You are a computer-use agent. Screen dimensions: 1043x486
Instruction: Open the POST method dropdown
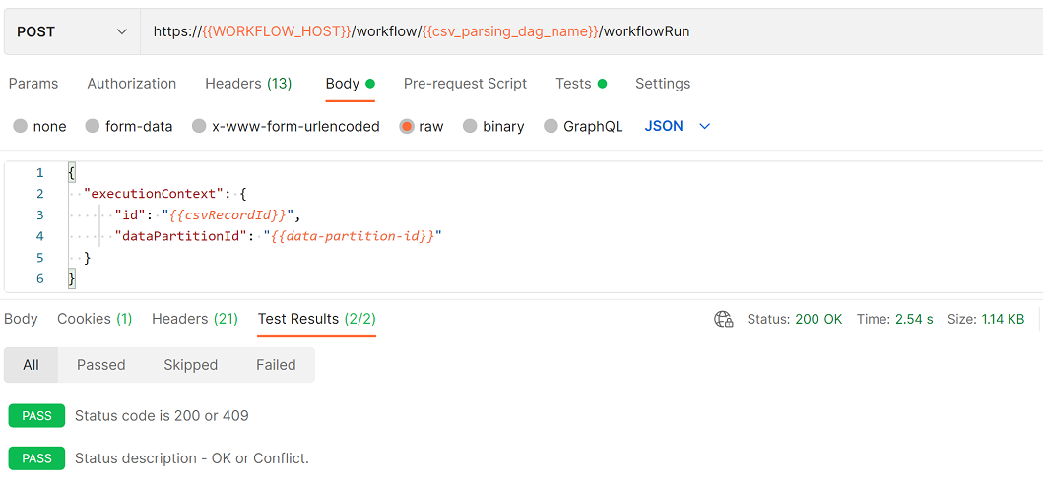72,31
